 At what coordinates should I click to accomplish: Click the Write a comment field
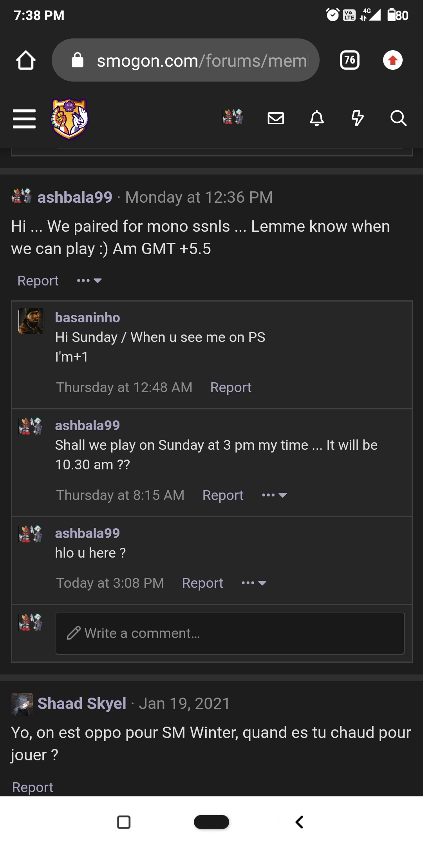[x=230, y=633]
